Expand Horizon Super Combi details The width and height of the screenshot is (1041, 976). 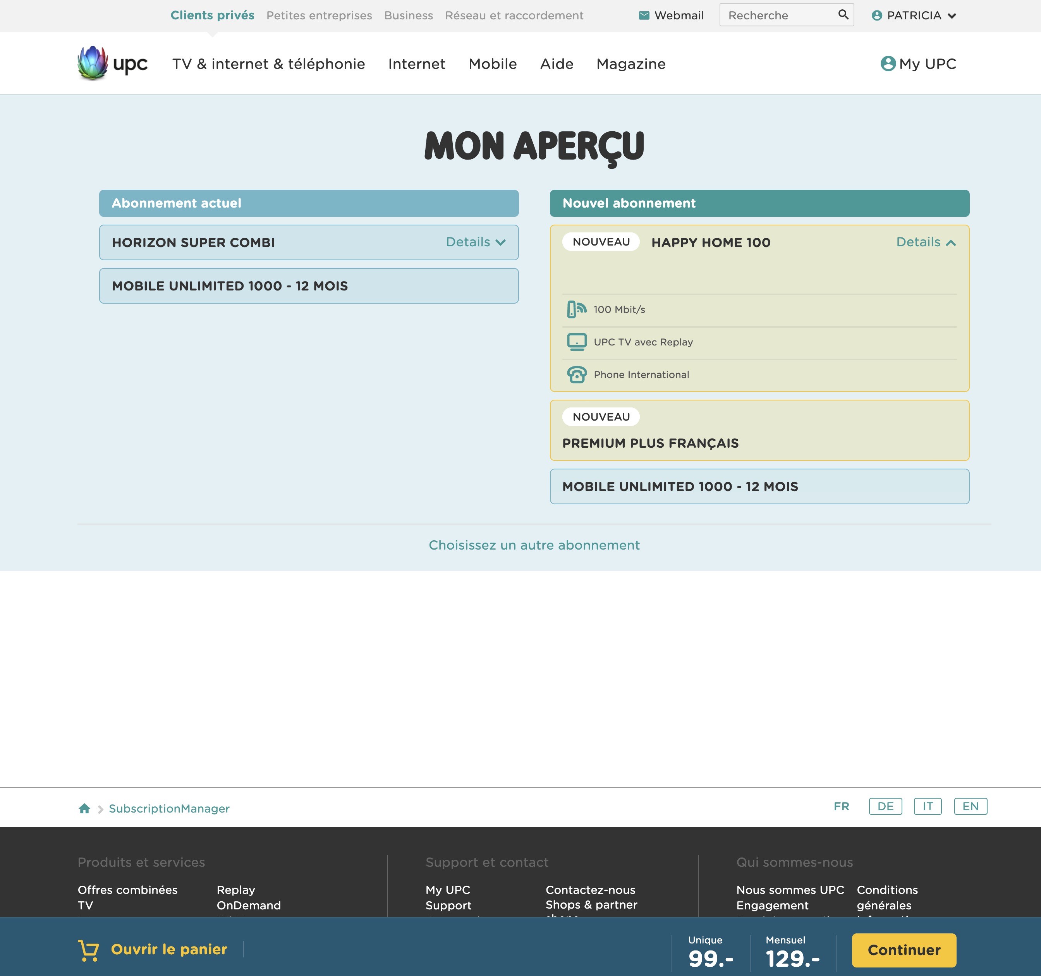pos(475,242)
